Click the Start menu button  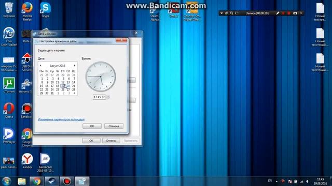6,181
